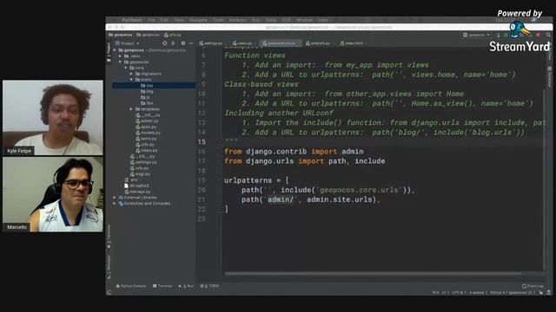Click the Python interpreter status bar entry

(513, 293)
